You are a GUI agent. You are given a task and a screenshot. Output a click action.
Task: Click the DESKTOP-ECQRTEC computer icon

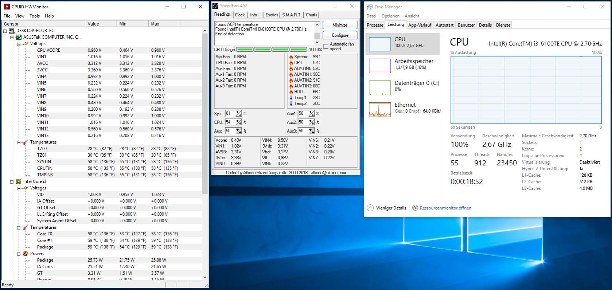pyautogui.click(x=12, y=31)
